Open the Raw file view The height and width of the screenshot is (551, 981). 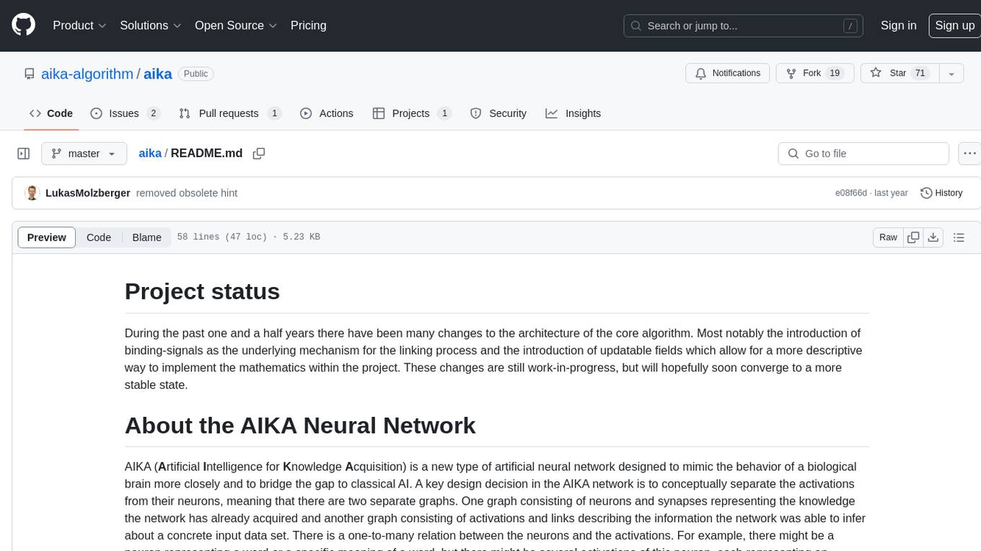pos(888,237)
